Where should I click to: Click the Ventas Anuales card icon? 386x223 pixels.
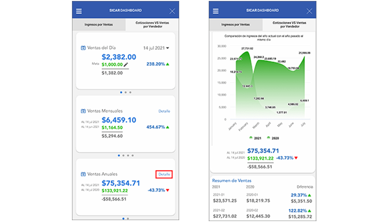83,174
